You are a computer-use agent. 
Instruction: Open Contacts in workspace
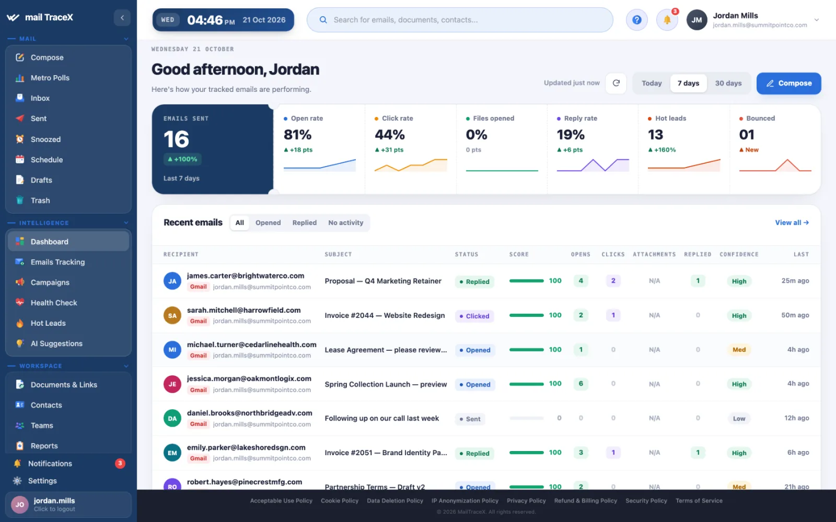(68, 405)
